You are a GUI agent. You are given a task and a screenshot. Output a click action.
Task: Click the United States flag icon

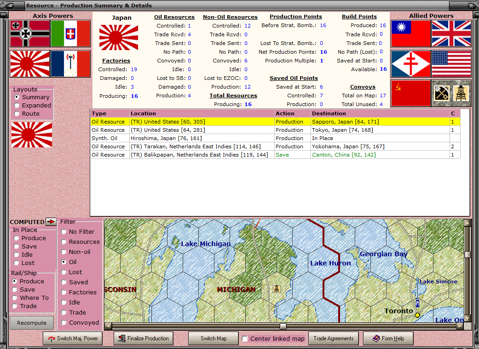(451, 64)
